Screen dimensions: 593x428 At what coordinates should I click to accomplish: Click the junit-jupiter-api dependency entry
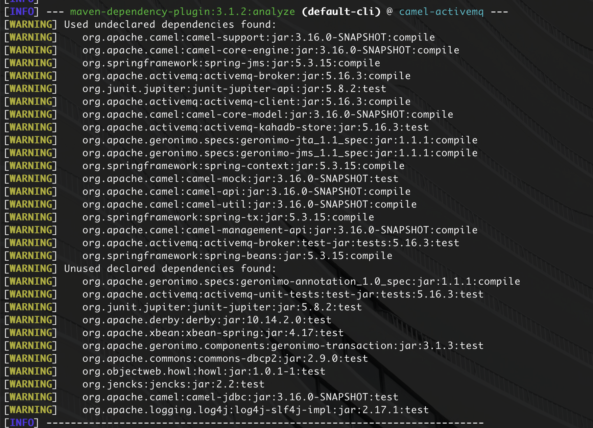coord(234,89)
